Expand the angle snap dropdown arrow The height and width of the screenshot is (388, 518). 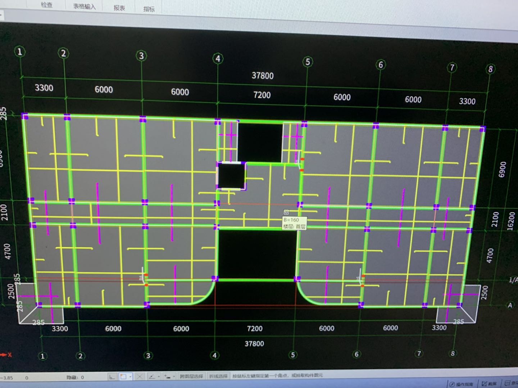(x=159, y=377)
